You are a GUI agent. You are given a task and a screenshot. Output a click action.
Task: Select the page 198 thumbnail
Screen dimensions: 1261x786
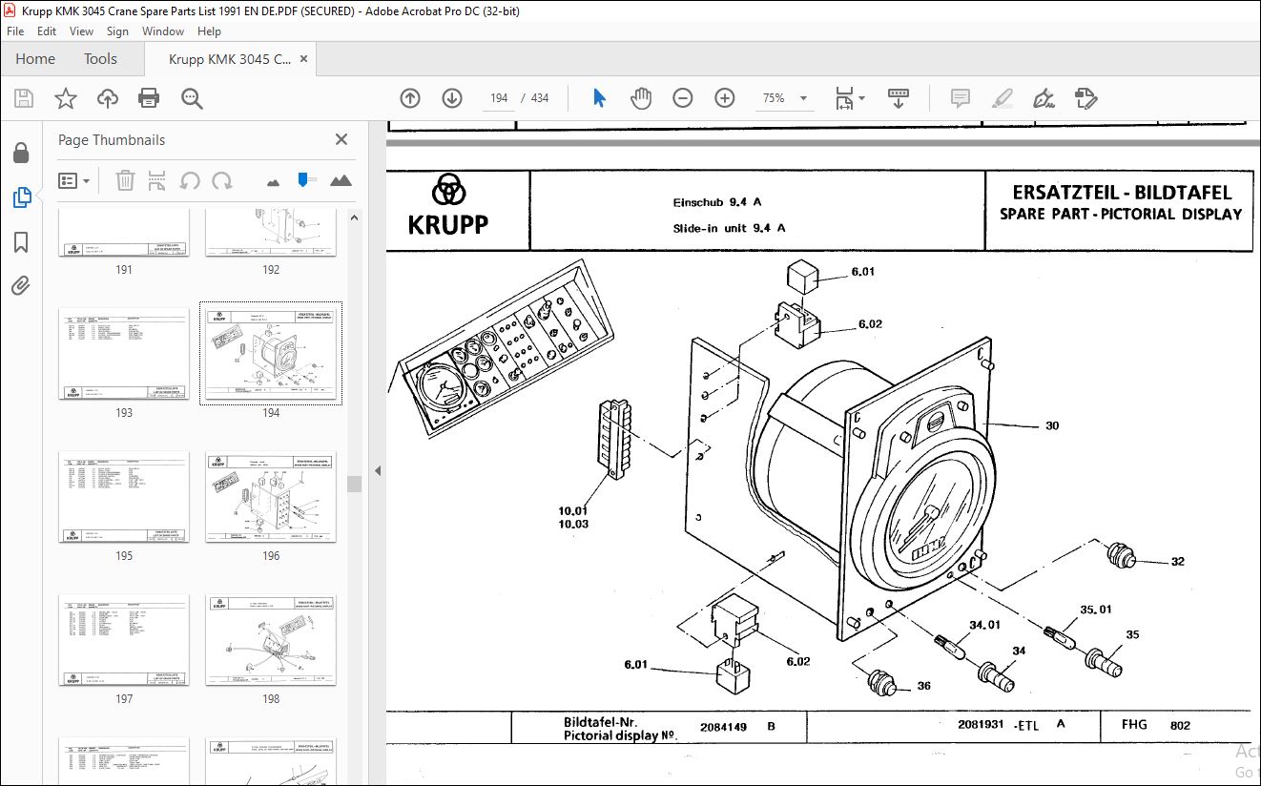(271, 640)
